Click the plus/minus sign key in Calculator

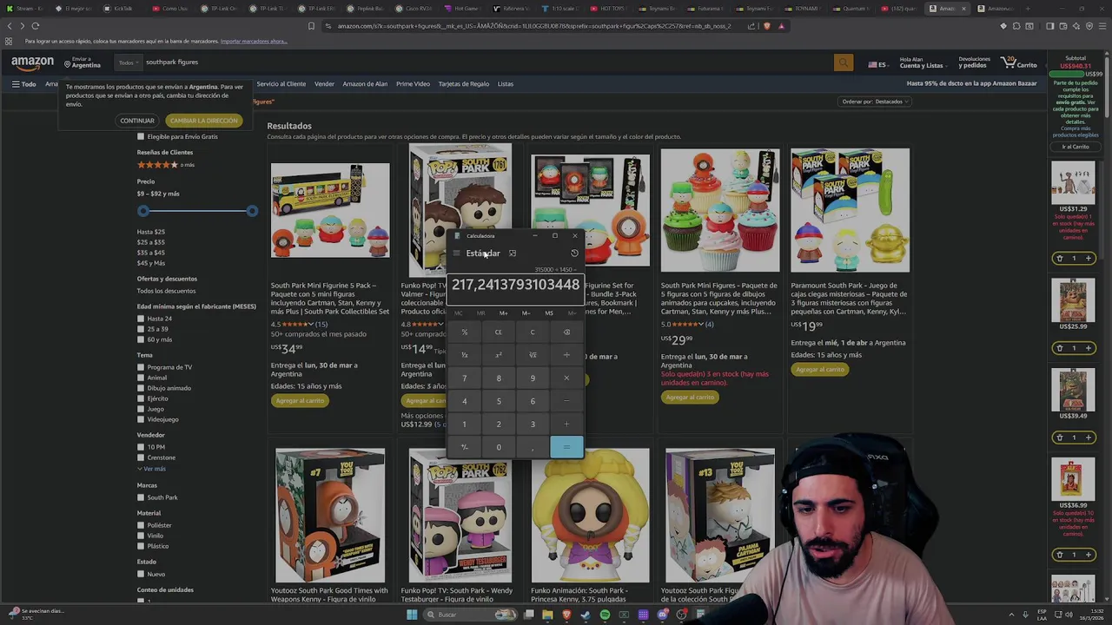coord(464,447)
